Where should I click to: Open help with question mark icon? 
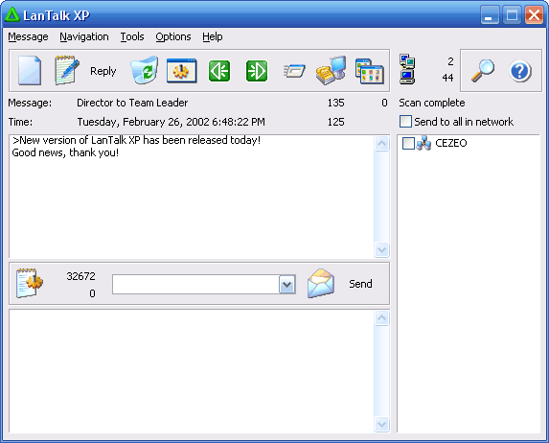[520, 71]
